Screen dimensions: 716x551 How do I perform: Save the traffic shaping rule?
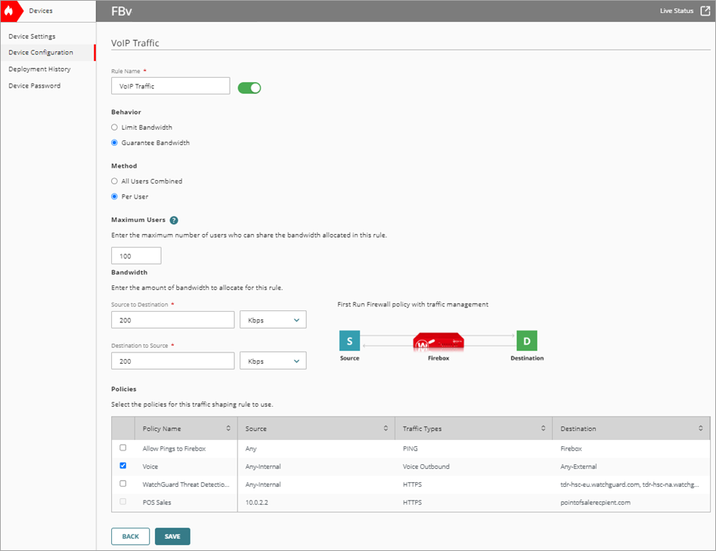[x=172, y=536]
